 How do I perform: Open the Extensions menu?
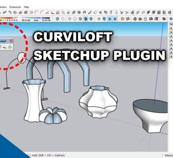tap(15, 7)
